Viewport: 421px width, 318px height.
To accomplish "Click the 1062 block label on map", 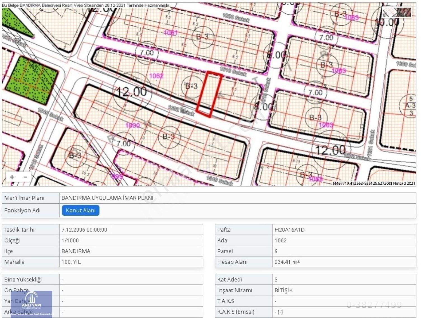I will pyautogui.click(x=156, y=76).
